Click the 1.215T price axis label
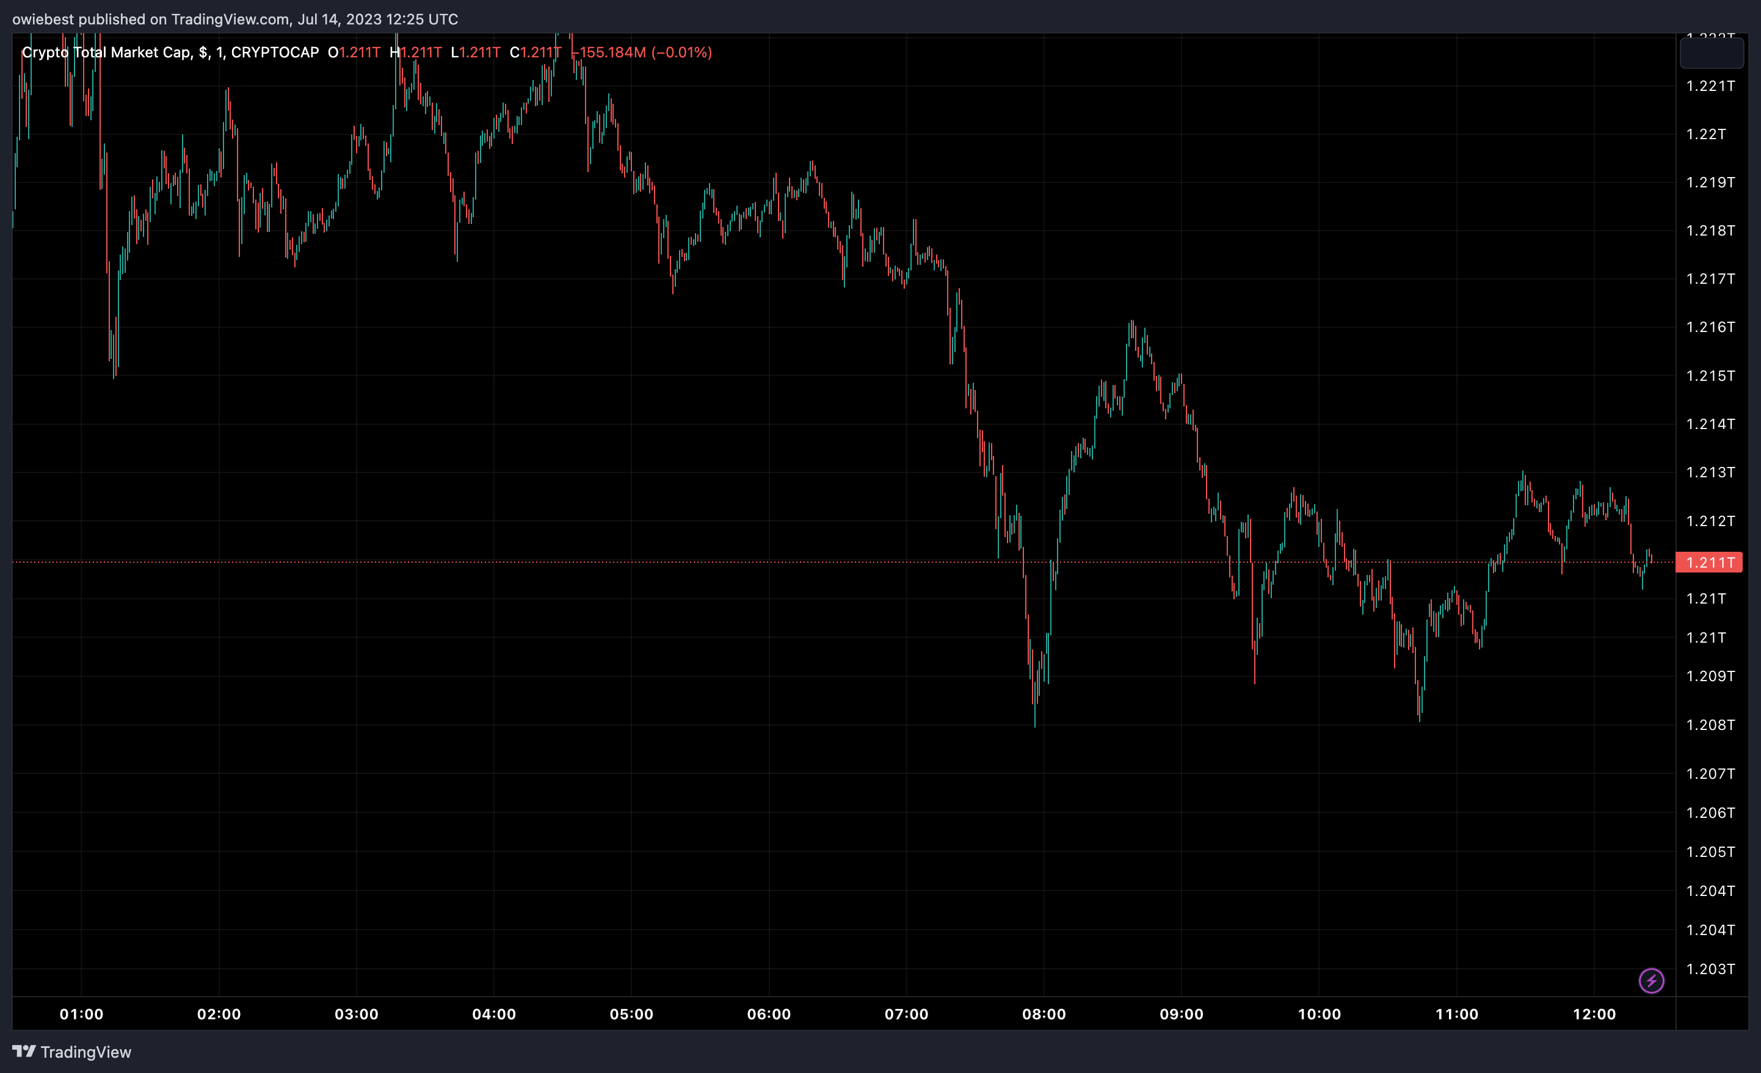Image resolution: width=1761 pixels, height=1073 pixels. click(x=1710, y=375)
